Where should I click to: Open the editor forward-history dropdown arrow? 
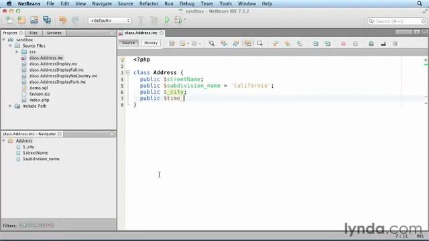(x=200, y=44)
